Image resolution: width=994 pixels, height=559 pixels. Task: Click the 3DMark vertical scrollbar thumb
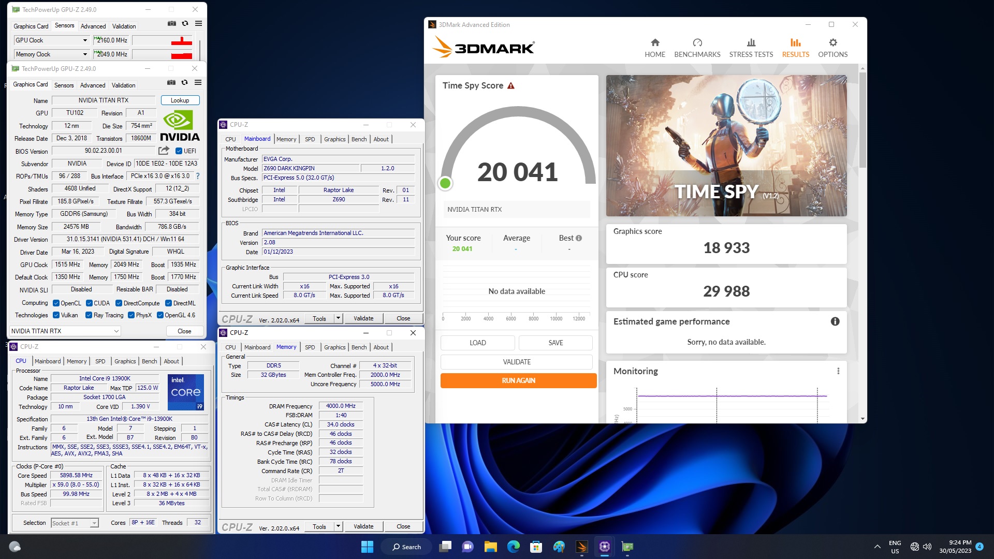(863, 120)
